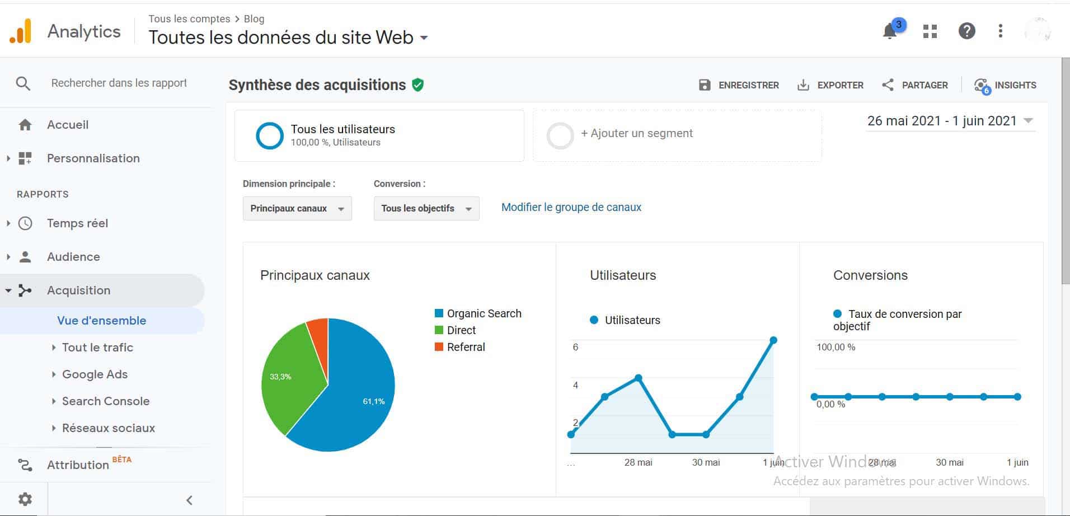Click the search magnifier icon
This screenshot has height=516, width=1070.
tap(23, 84)
